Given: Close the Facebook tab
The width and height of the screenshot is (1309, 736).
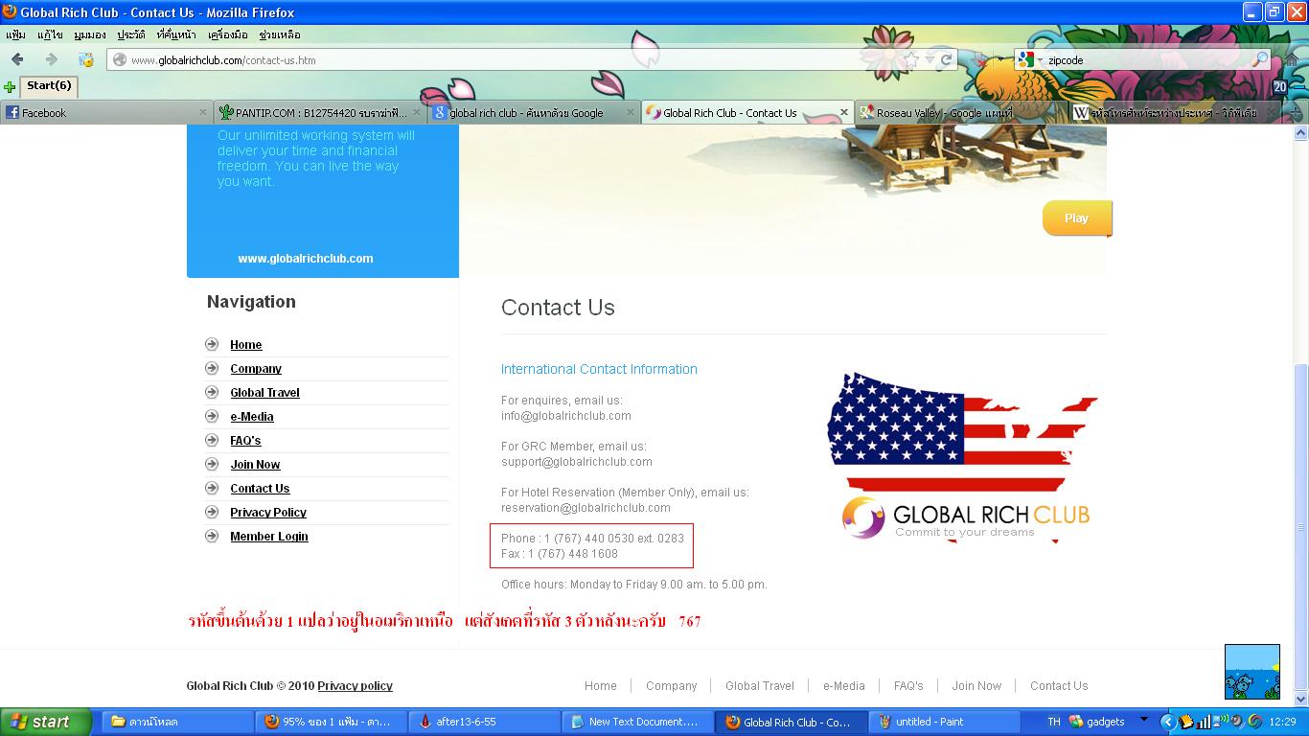Looking at the screenshot, I should 202,112.
